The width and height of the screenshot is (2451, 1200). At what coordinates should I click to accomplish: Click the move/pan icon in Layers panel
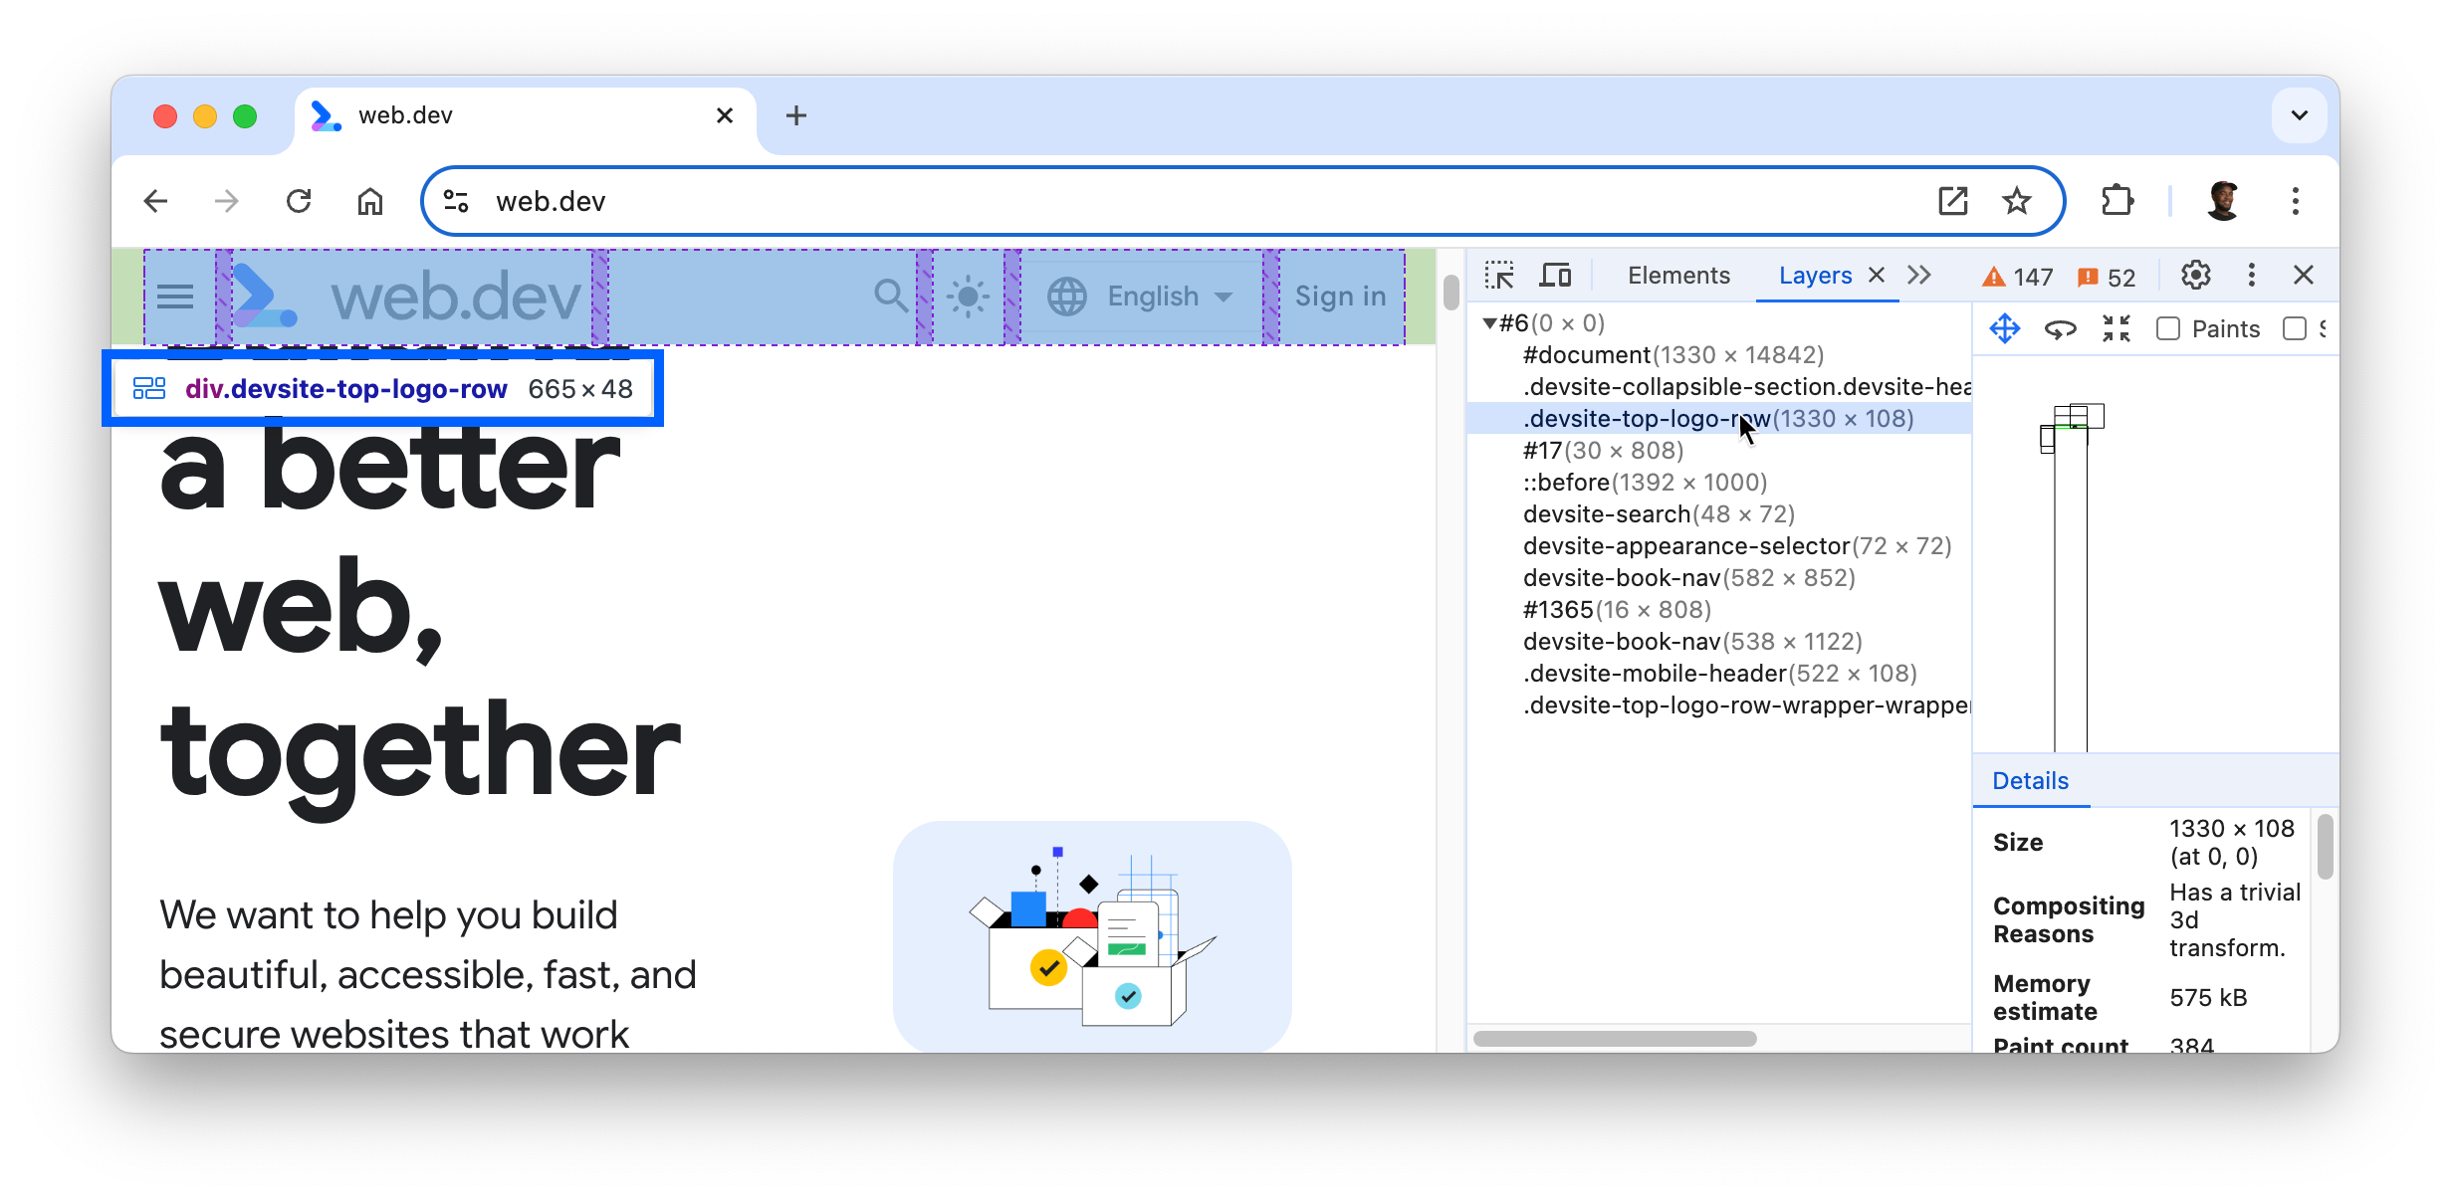coord(2006,328)
